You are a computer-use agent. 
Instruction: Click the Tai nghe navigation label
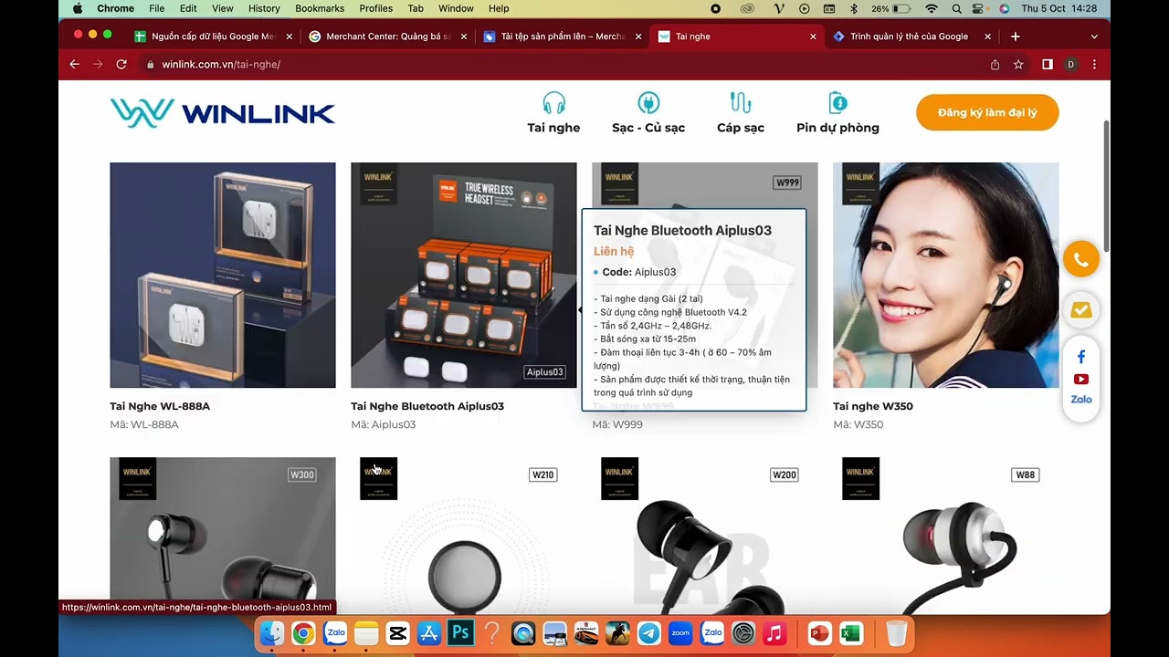[x=553, y=128]
